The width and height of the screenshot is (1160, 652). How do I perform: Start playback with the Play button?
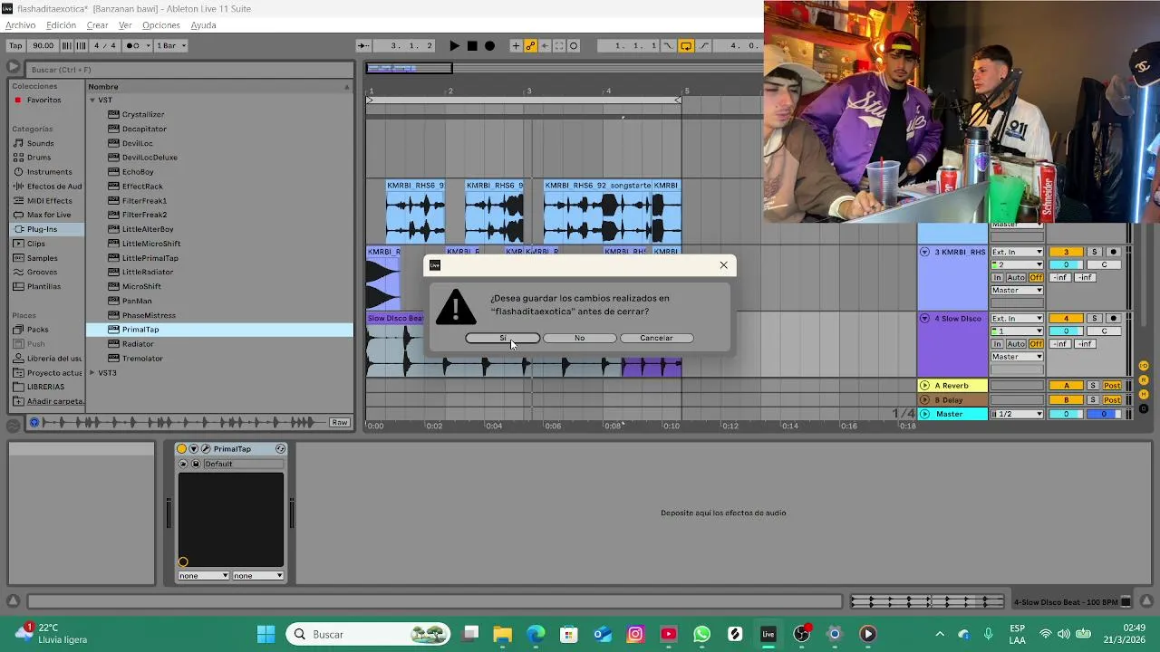[454, 46]
